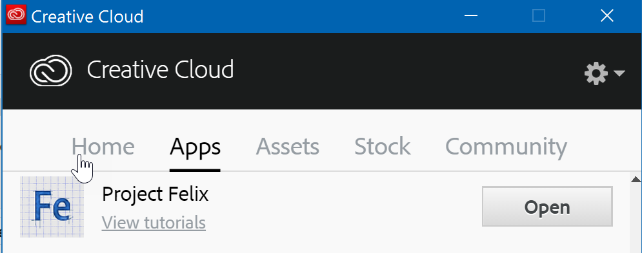Click the Project Felix Fe app icon
642x253 pixels.
pos(52,207)
